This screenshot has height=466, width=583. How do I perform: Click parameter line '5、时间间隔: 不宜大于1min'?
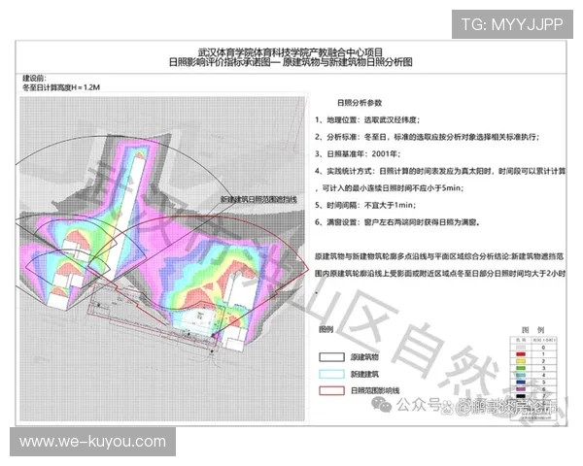pos(365,205)
